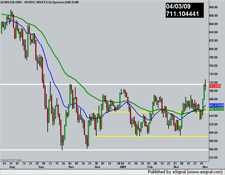Click the 560.00 price axis label
Screen dimensions: 225x175
click(x=214, y=149)
